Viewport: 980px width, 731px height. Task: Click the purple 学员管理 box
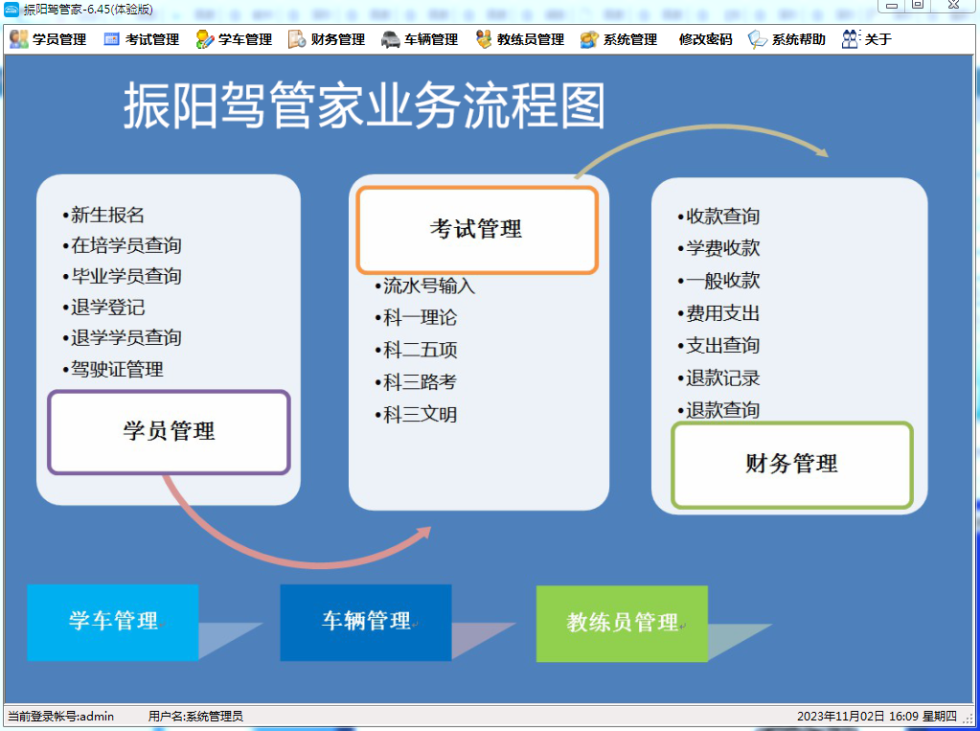(x=169, y=432)
